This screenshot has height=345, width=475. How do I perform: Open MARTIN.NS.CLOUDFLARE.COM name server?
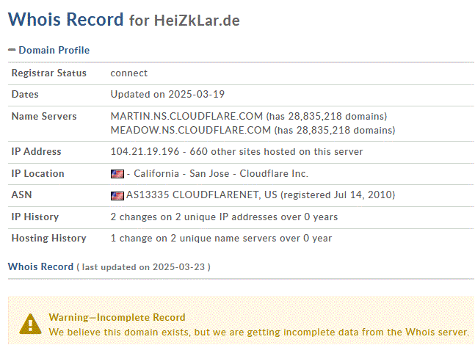[x=186, y=116]
